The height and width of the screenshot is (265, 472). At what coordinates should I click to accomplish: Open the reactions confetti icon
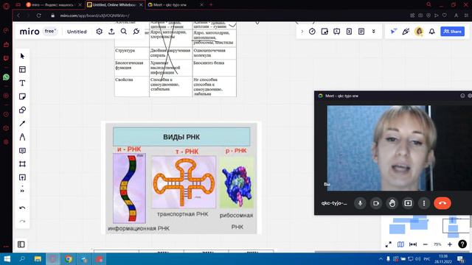(406, 32)
